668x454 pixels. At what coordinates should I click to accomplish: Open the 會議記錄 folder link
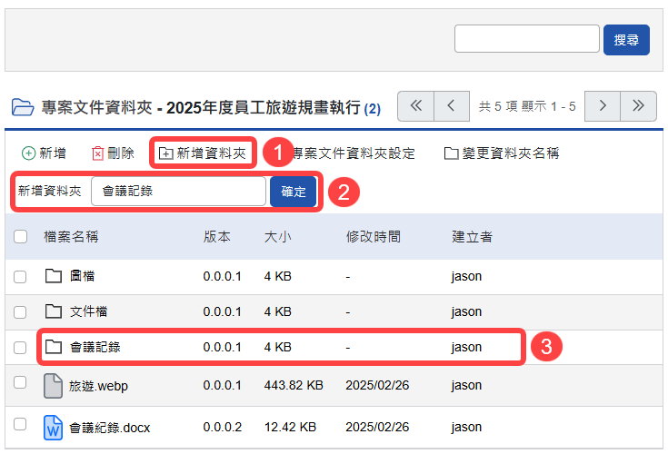click(x=95, y=347)
